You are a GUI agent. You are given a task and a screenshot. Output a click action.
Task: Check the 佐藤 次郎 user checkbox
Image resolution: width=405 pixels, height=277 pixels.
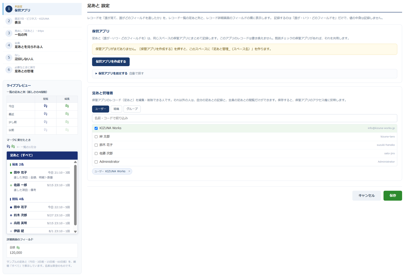(96, 153)
